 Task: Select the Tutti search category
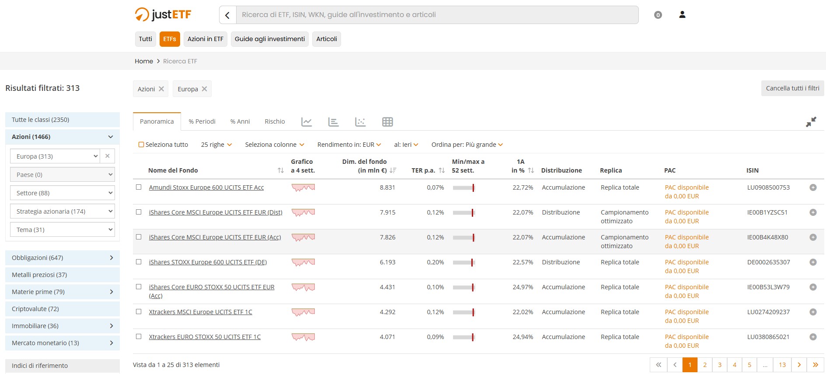[x=146, y=39]
